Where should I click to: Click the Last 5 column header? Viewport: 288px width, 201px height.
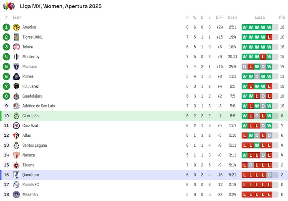(x=260, y=18)
